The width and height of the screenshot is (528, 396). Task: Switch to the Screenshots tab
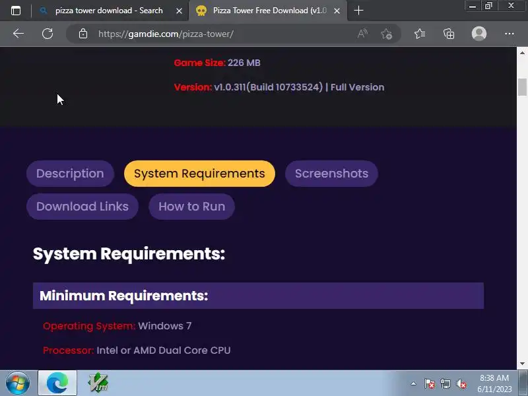tap(331, 174)
